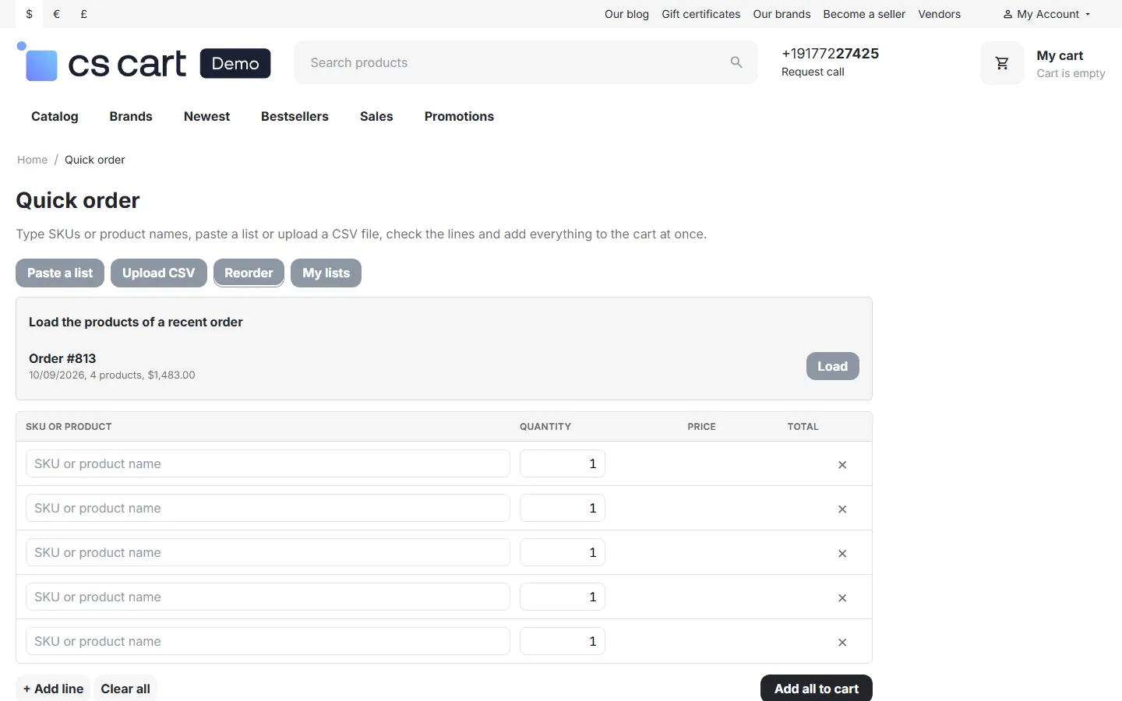Click Add all to cart
Screen dimensions: 1122x701
click(x=817, y=689)
